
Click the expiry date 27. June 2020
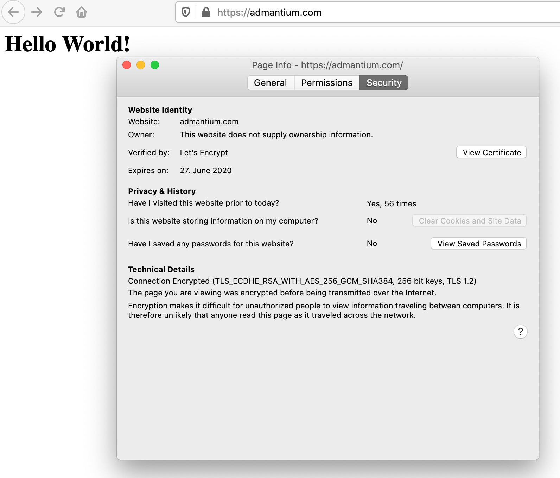pyautogui.click(x=206, y=171)
